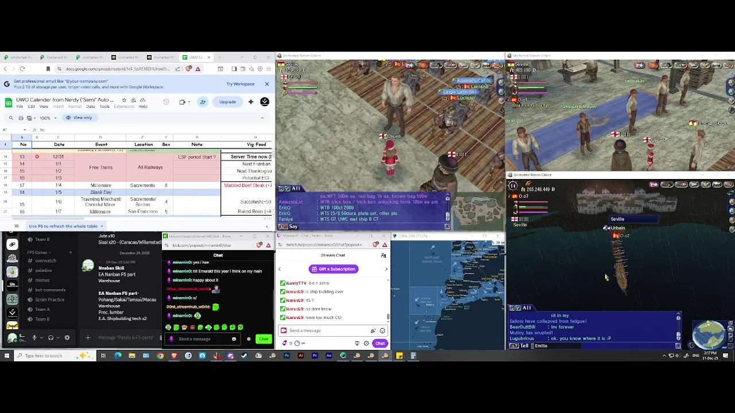The image size is (735, 413).
Task: Click Twitch channel points icon
Action: (284, 343)
